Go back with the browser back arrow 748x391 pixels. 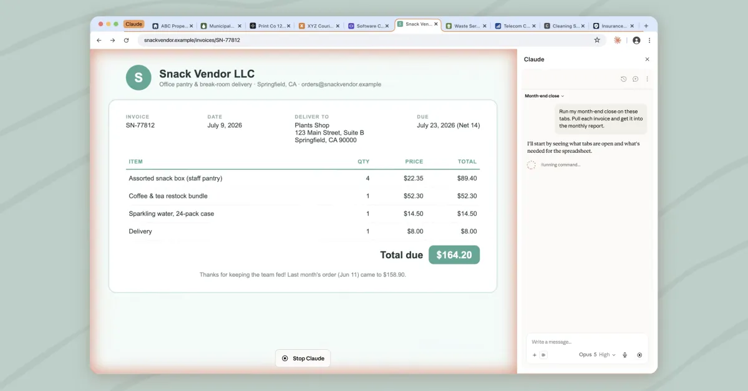[99, 41]
